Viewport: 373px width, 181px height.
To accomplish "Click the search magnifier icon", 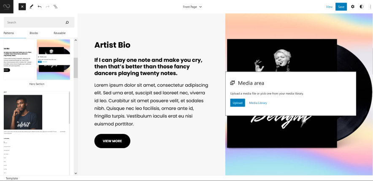I will pos(67,22).
